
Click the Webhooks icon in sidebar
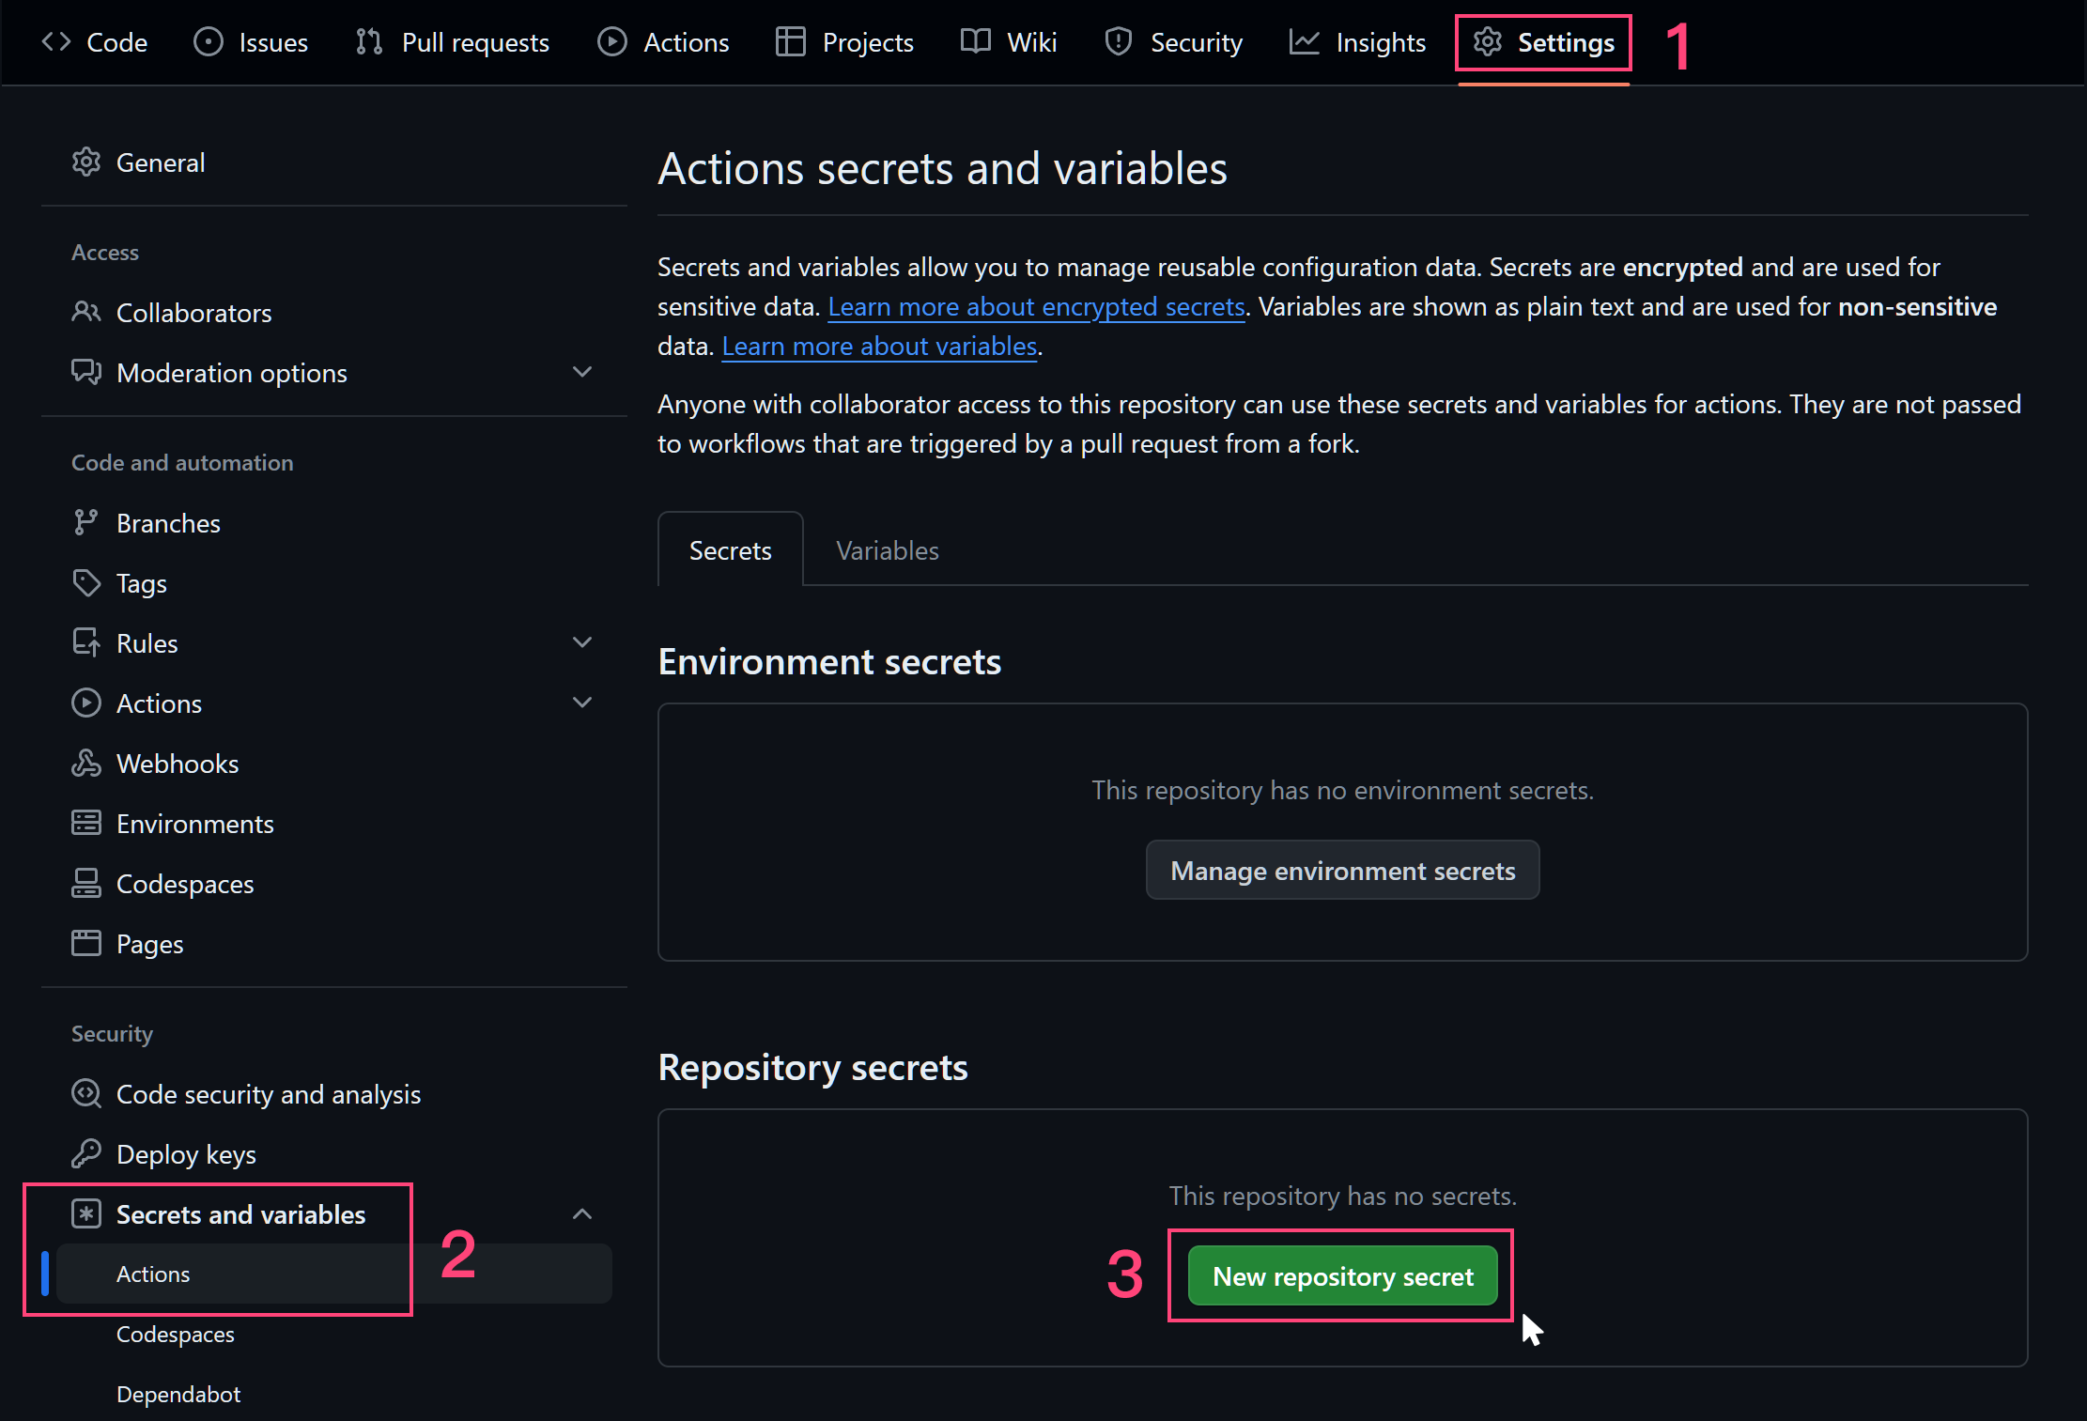tap(85, 764)
